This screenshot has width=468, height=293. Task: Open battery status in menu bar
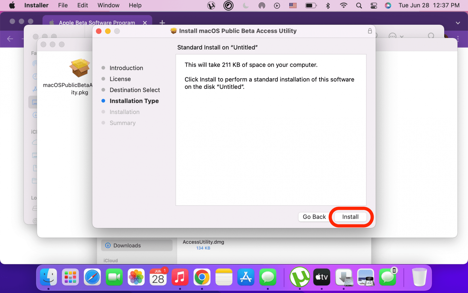pyautogui.click(x=311, y=5)
